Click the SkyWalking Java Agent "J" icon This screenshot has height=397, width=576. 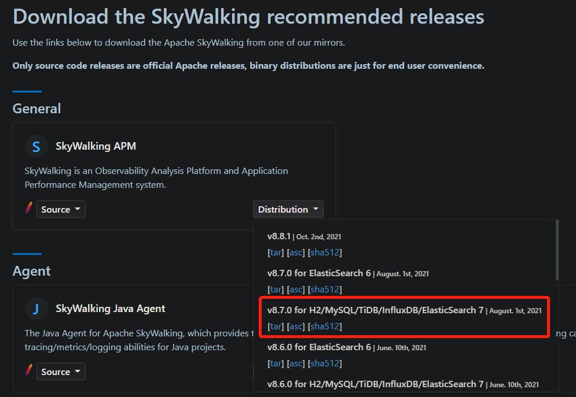[x=36, y=309]
